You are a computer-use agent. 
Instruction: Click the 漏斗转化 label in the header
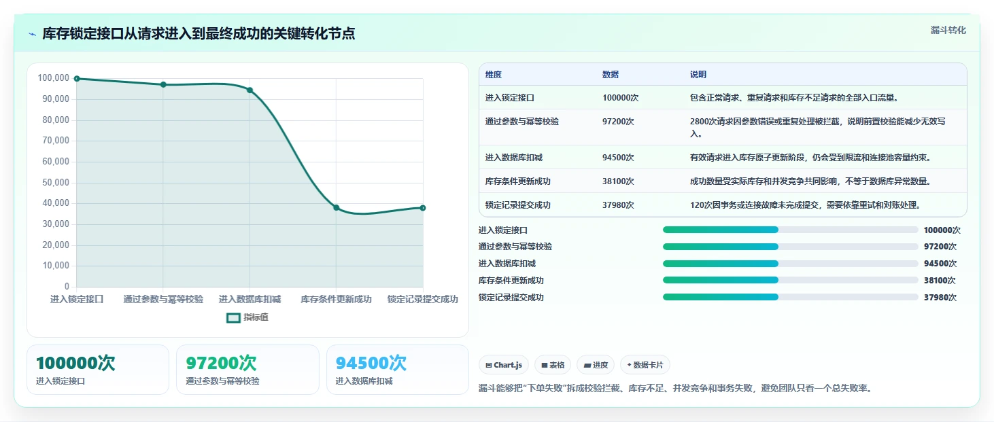[948, 30]
